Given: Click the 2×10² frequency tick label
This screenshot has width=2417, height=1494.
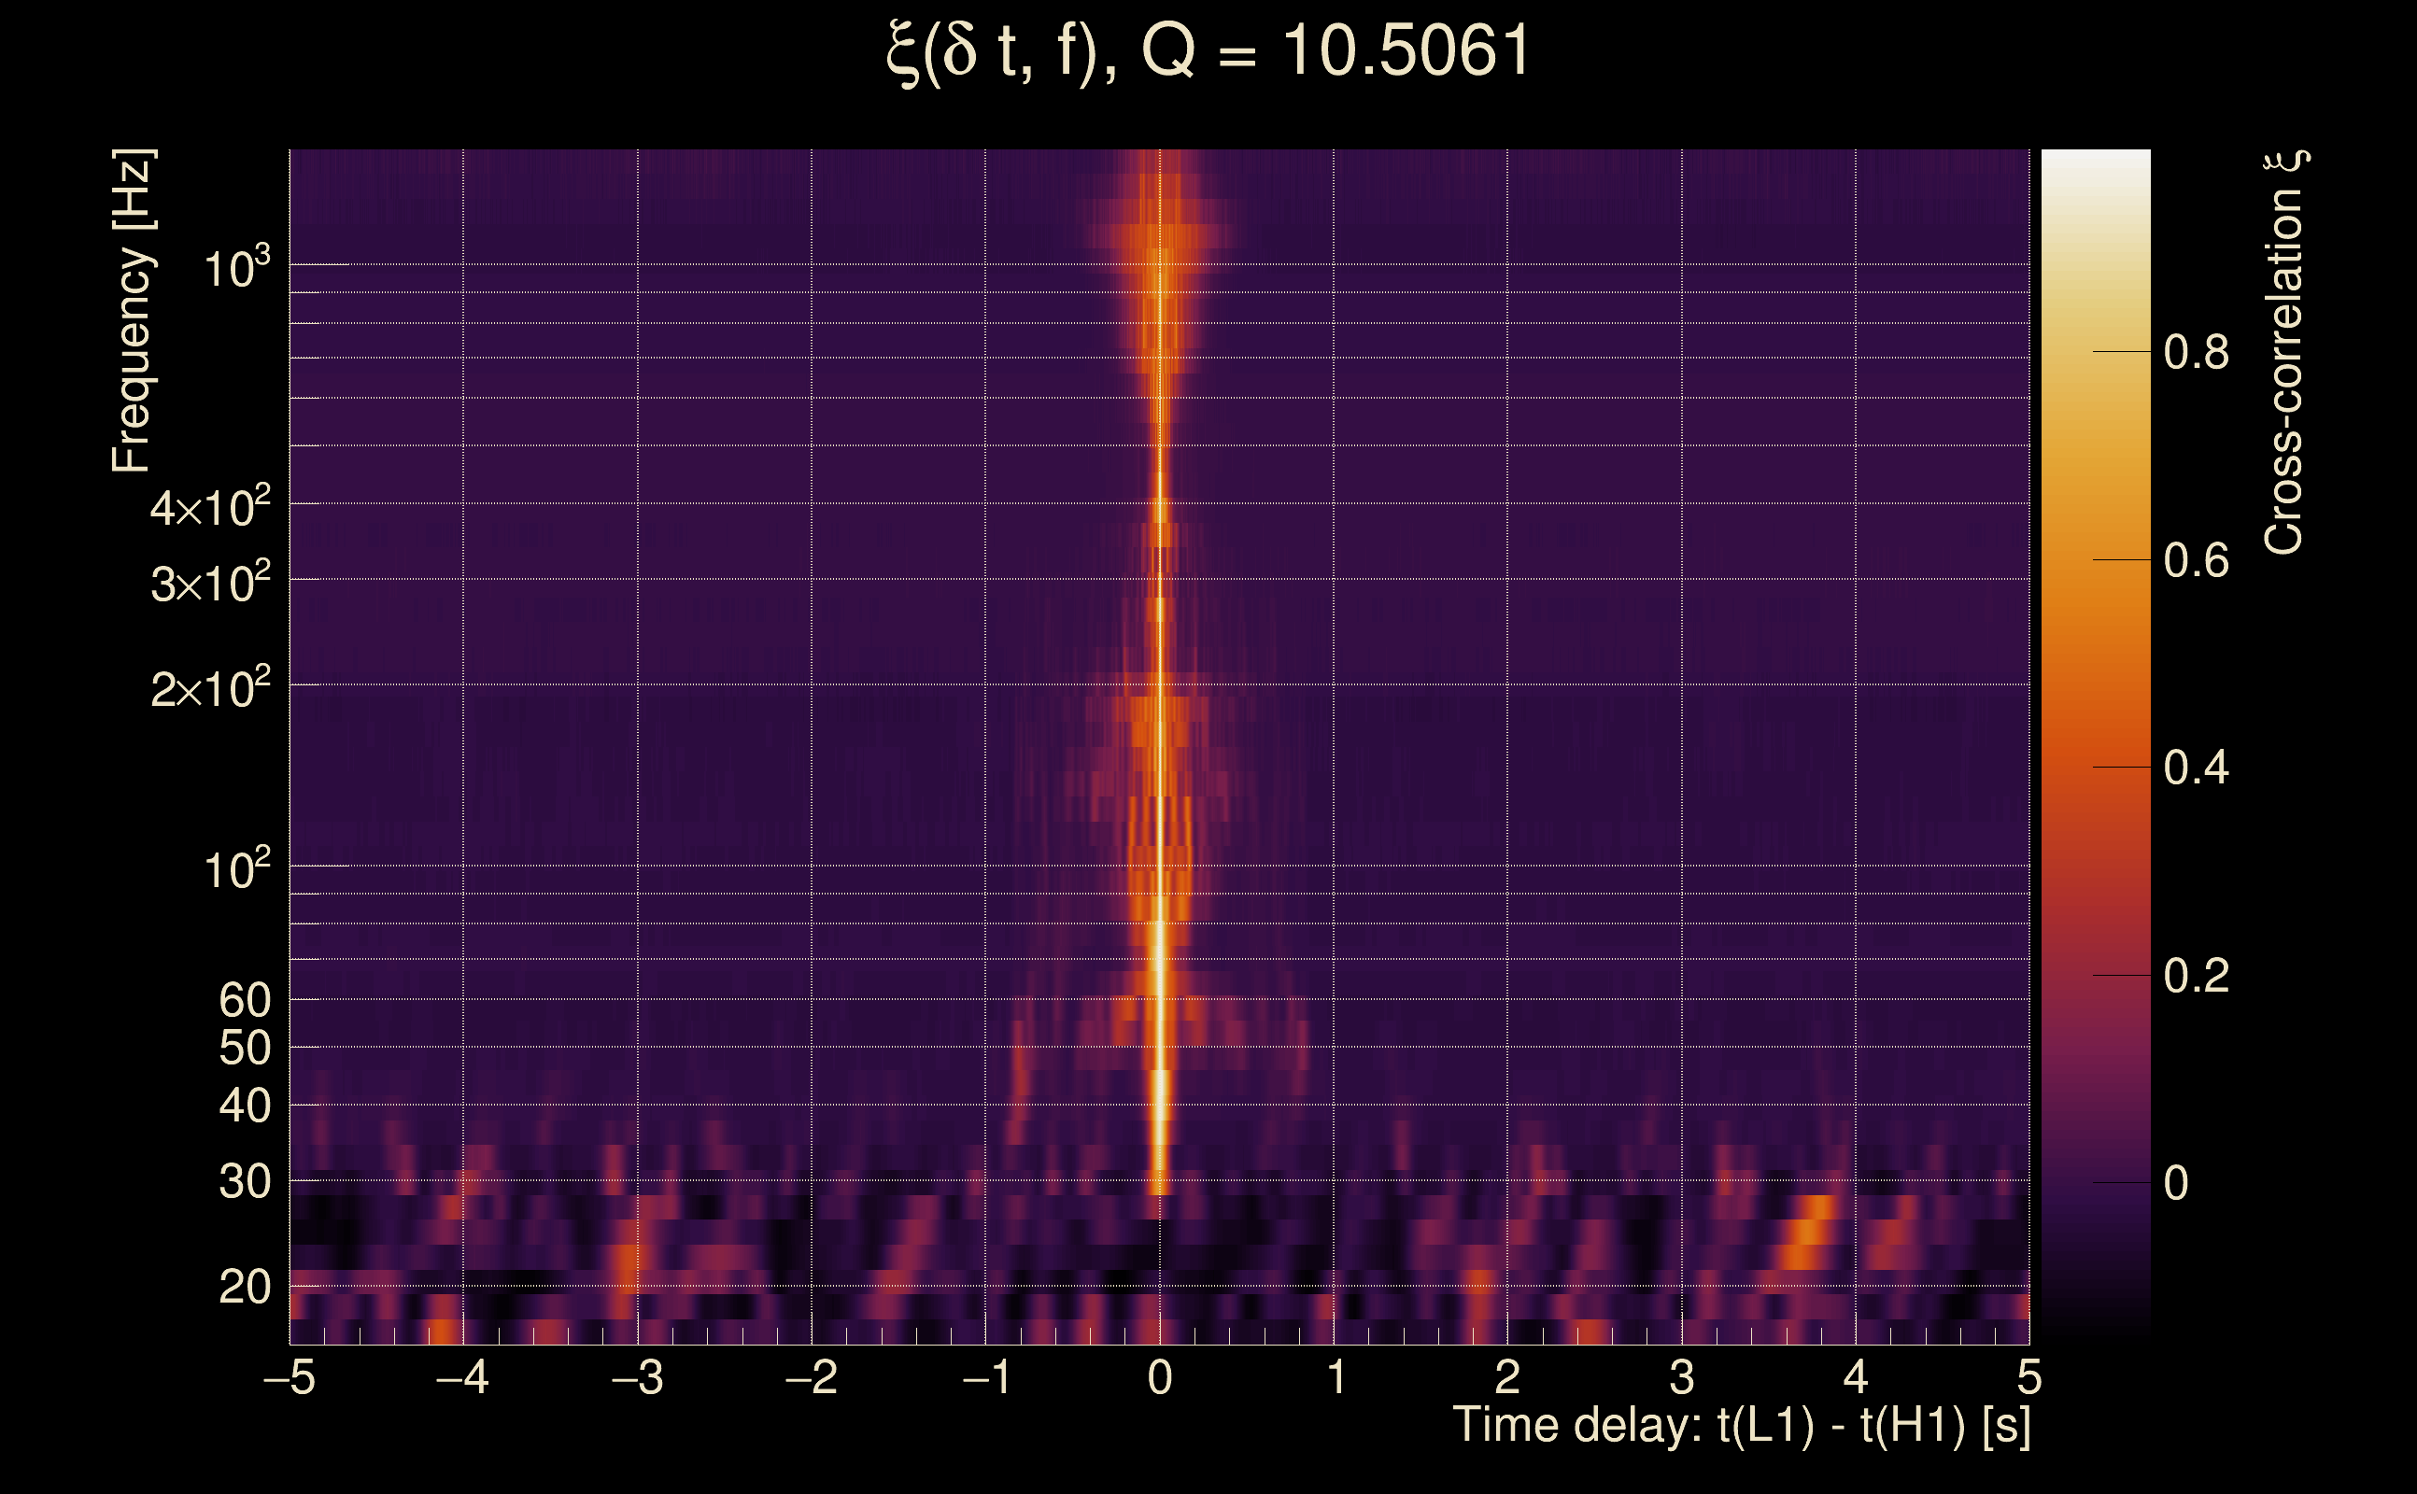Looking at the screenshot, I should click(x=209, y=688).
